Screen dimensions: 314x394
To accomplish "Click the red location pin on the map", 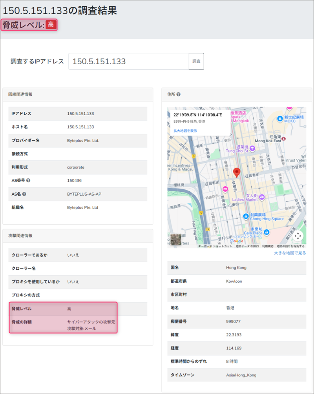I will pyautogui.click(x=236, y=172).
